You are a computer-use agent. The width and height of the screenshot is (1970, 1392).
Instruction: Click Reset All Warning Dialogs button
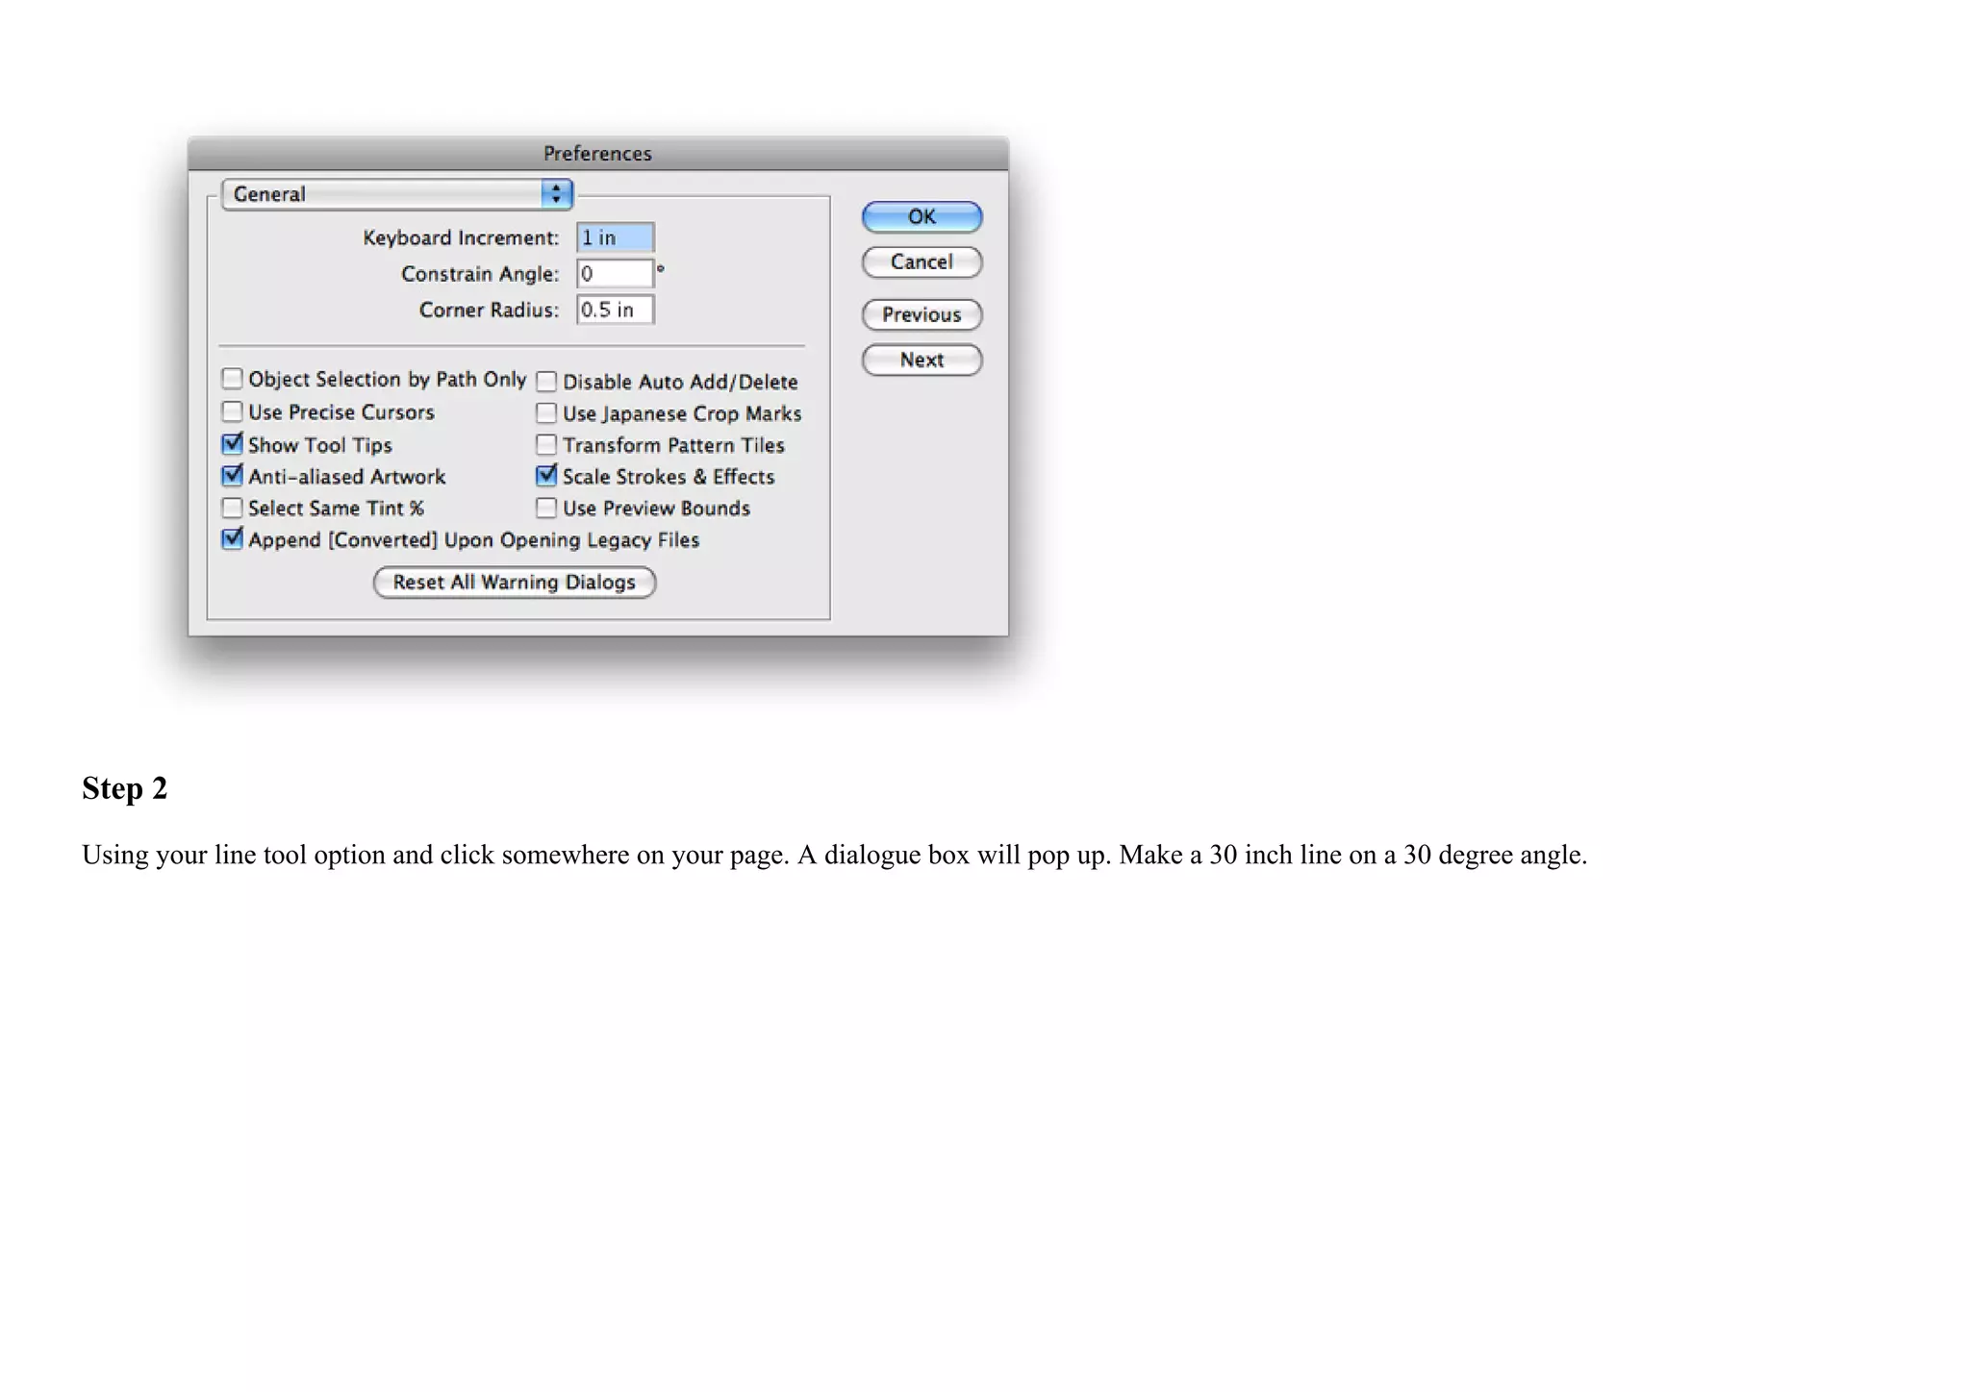click(x=514, y=583)
